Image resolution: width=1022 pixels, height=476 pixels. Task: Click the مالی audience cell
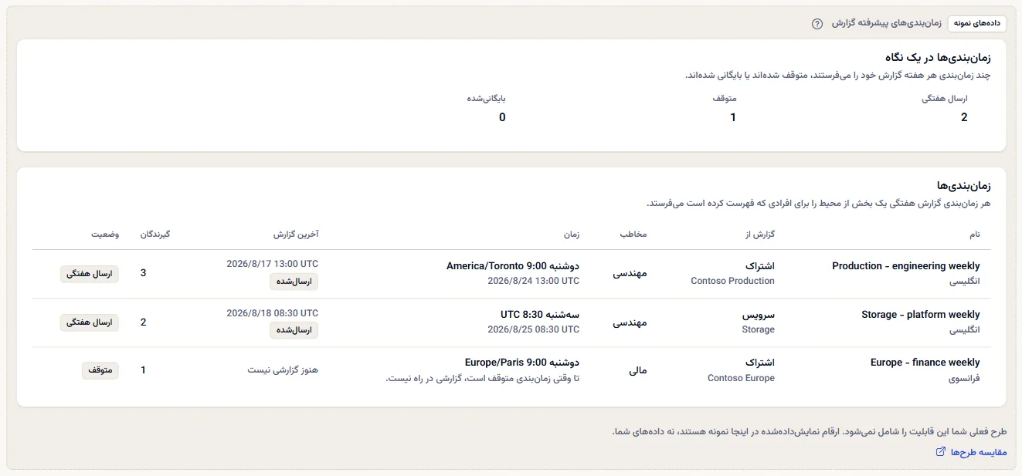[638, 370]
